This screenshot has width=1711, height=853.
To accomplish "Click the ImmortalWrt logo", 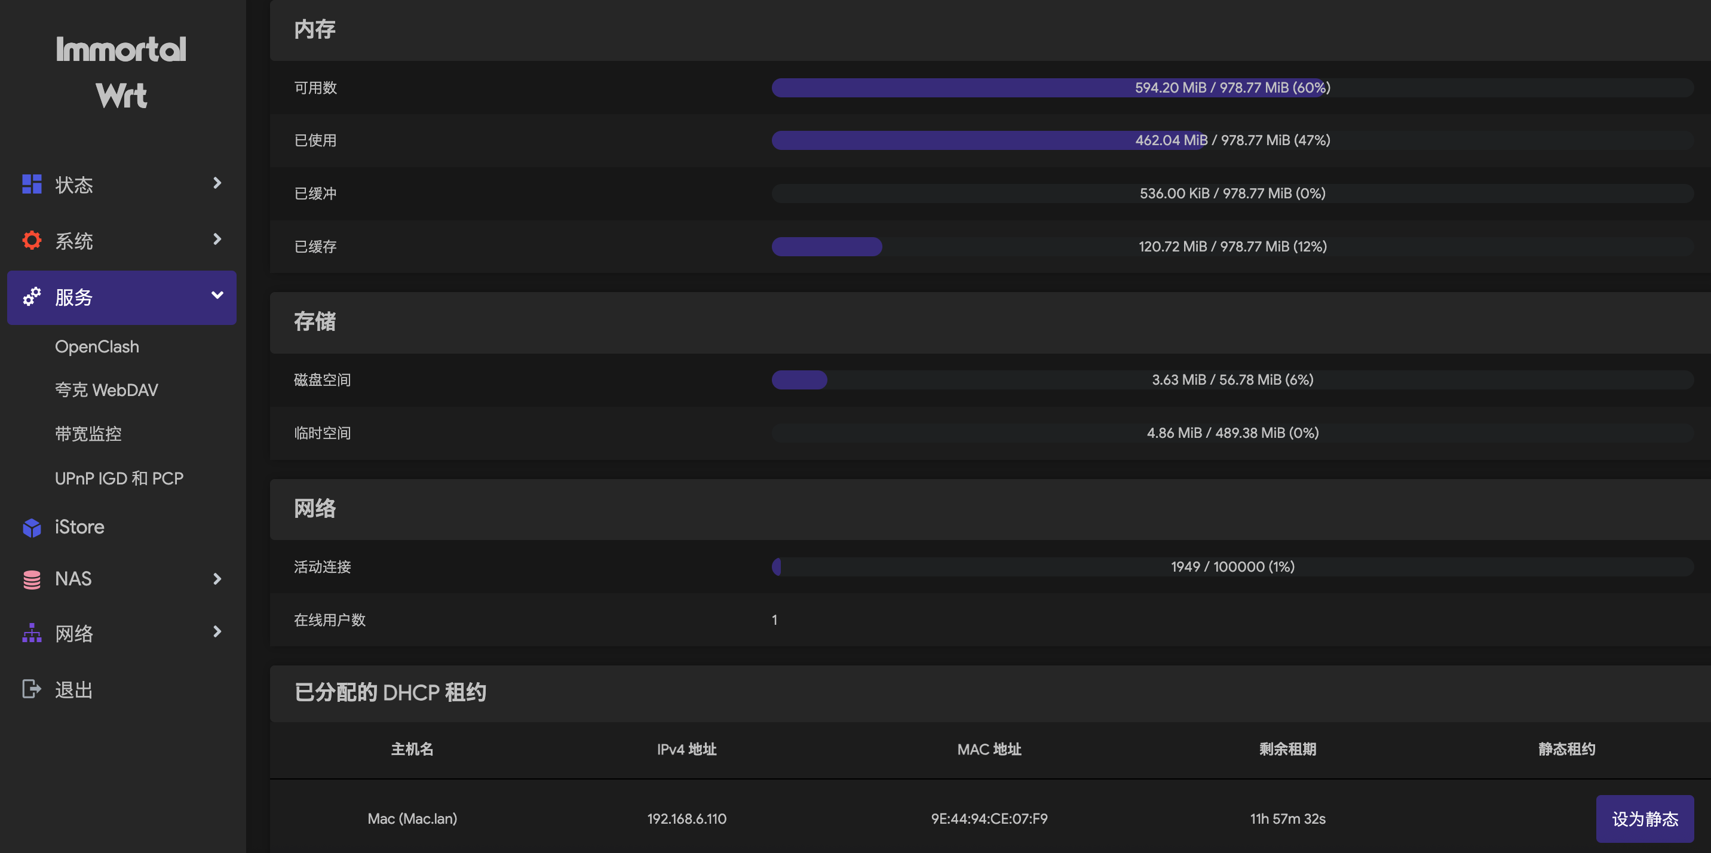I will 121,72.
